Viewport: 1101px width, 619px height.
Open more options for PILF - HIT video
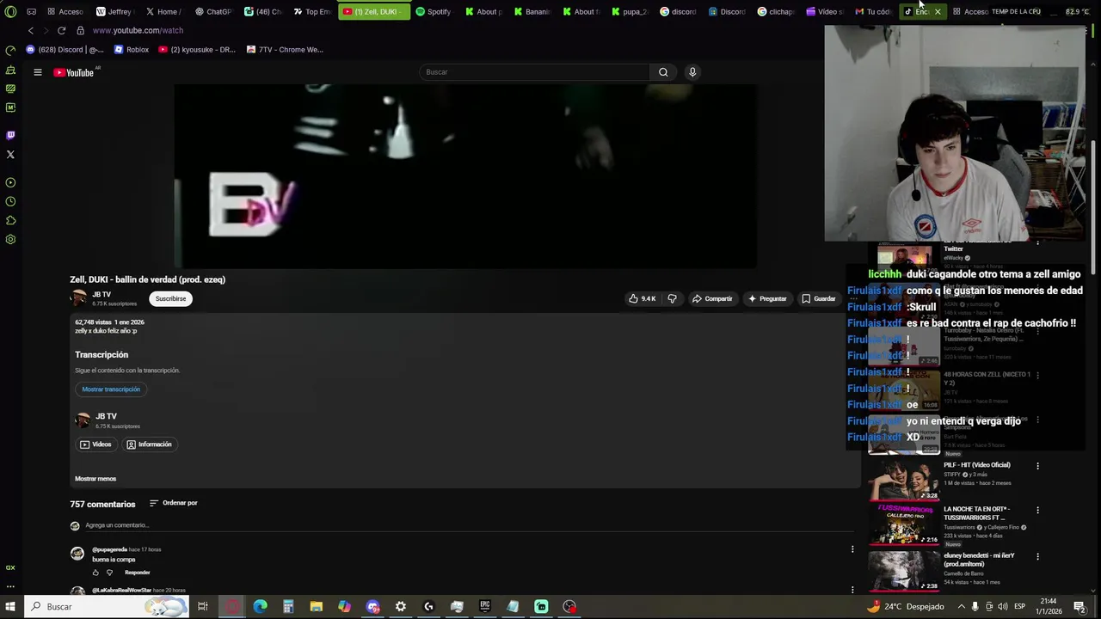1037,466
